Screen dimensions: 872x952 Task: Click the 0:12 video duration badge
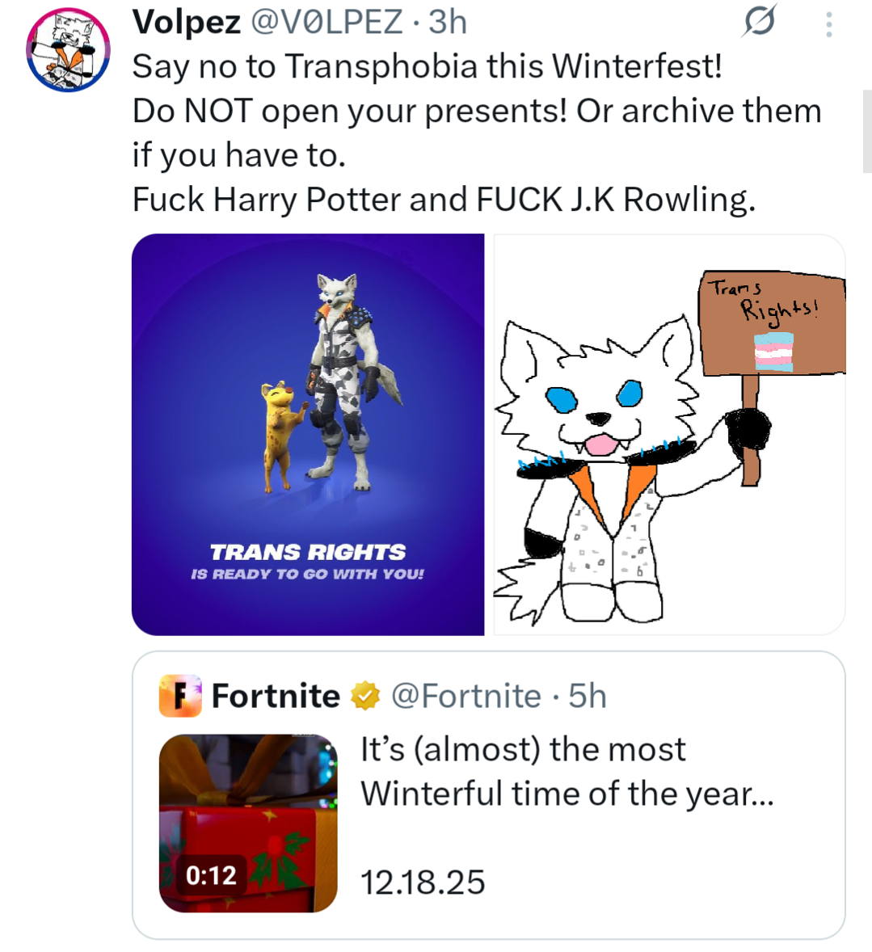(211, 875)
